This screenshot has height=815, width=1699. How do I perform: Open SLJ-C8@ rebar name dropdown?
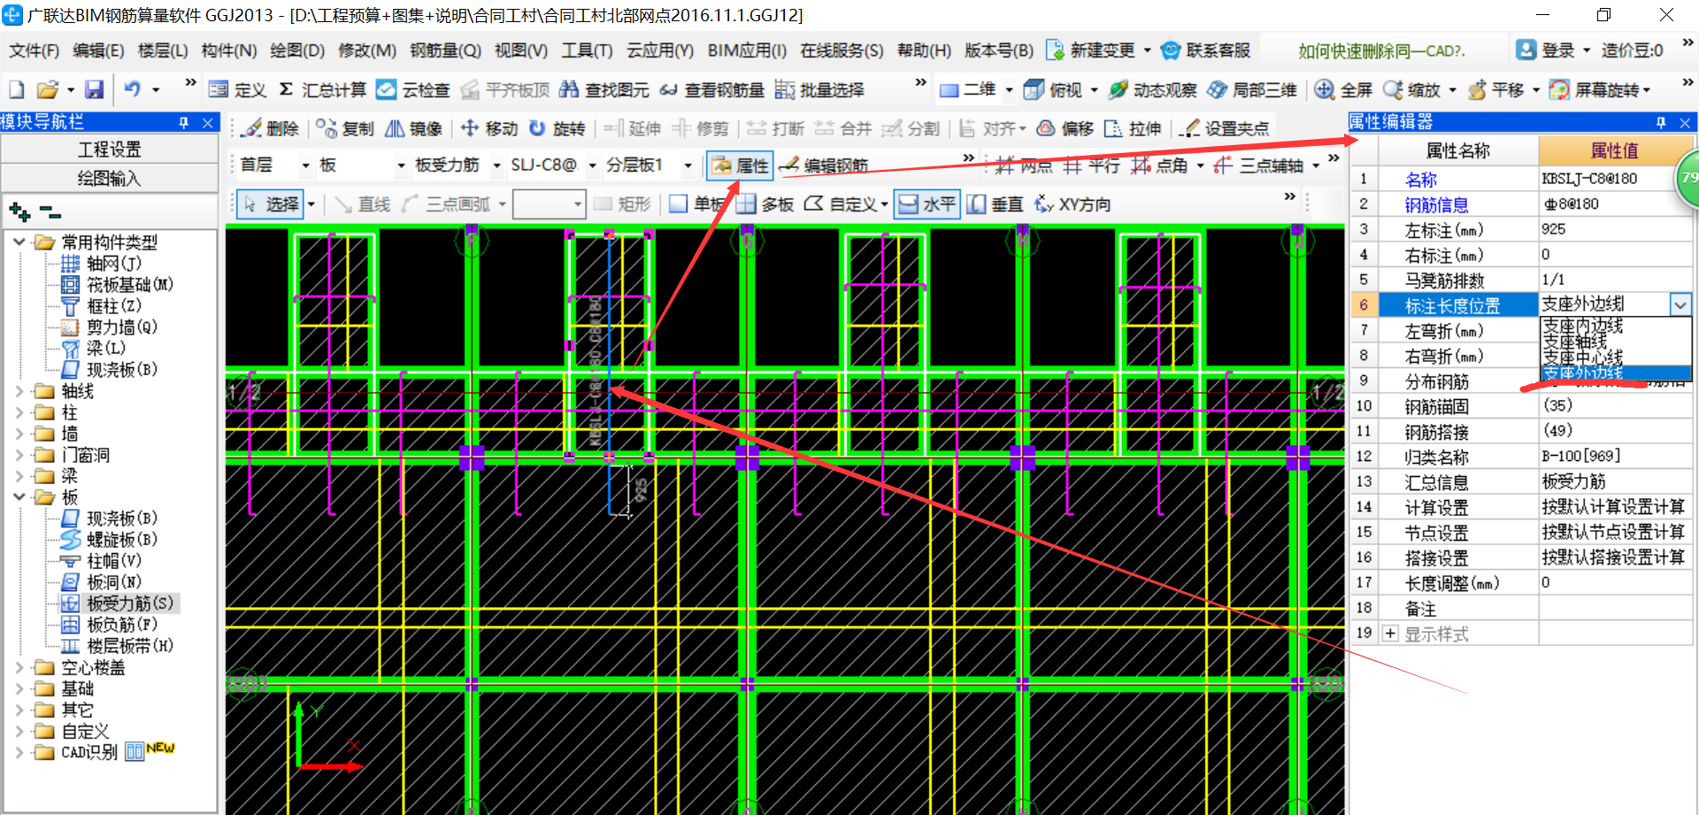pos(592,165)
